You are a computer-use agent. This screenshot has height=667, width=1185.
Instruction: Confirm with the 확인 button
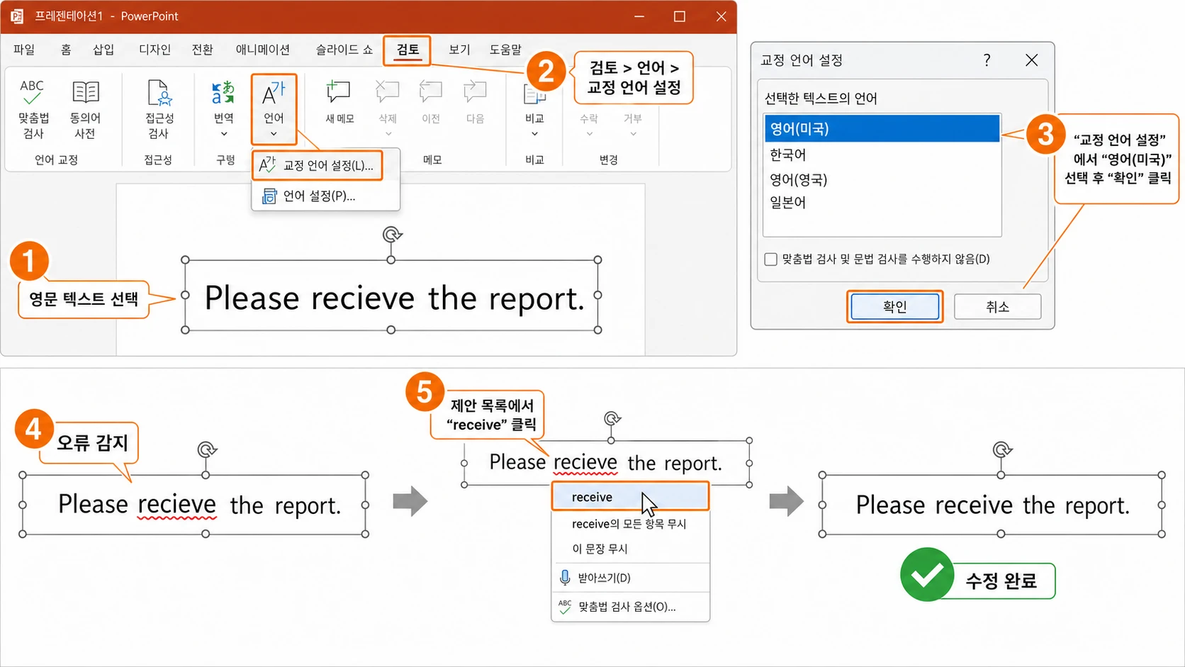894,307
